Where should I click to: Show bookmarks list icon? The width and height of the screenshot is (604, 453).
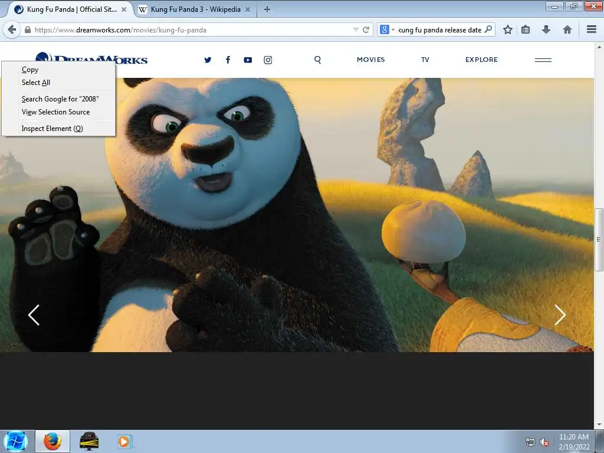(x=526, y=29)
